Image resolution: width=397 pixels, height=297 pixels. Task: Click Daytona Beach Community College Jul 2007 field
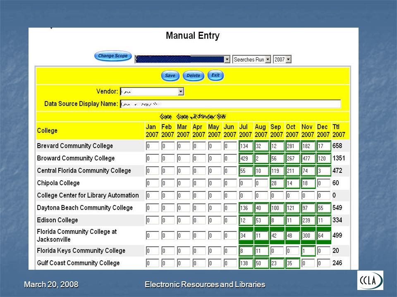246,208
